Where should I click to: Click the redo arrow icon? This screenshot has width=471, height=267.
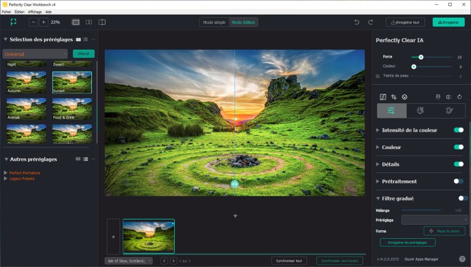(370, 22)
